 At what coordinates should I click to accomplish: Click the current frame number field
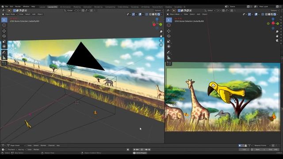point(244,150)
